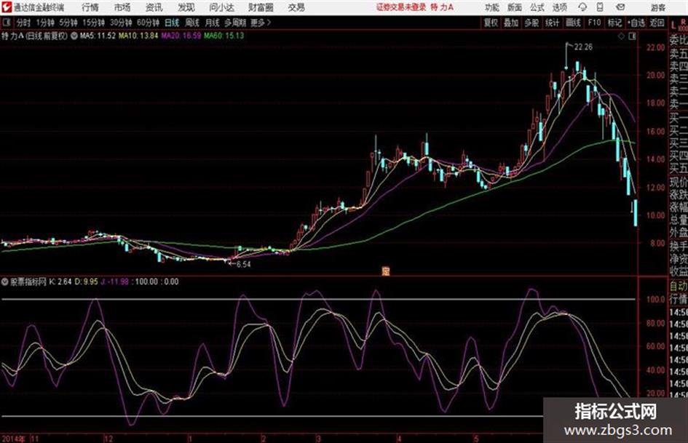
Task: Click the round settings icon beside 特力A title
Action: pos(74,36)
